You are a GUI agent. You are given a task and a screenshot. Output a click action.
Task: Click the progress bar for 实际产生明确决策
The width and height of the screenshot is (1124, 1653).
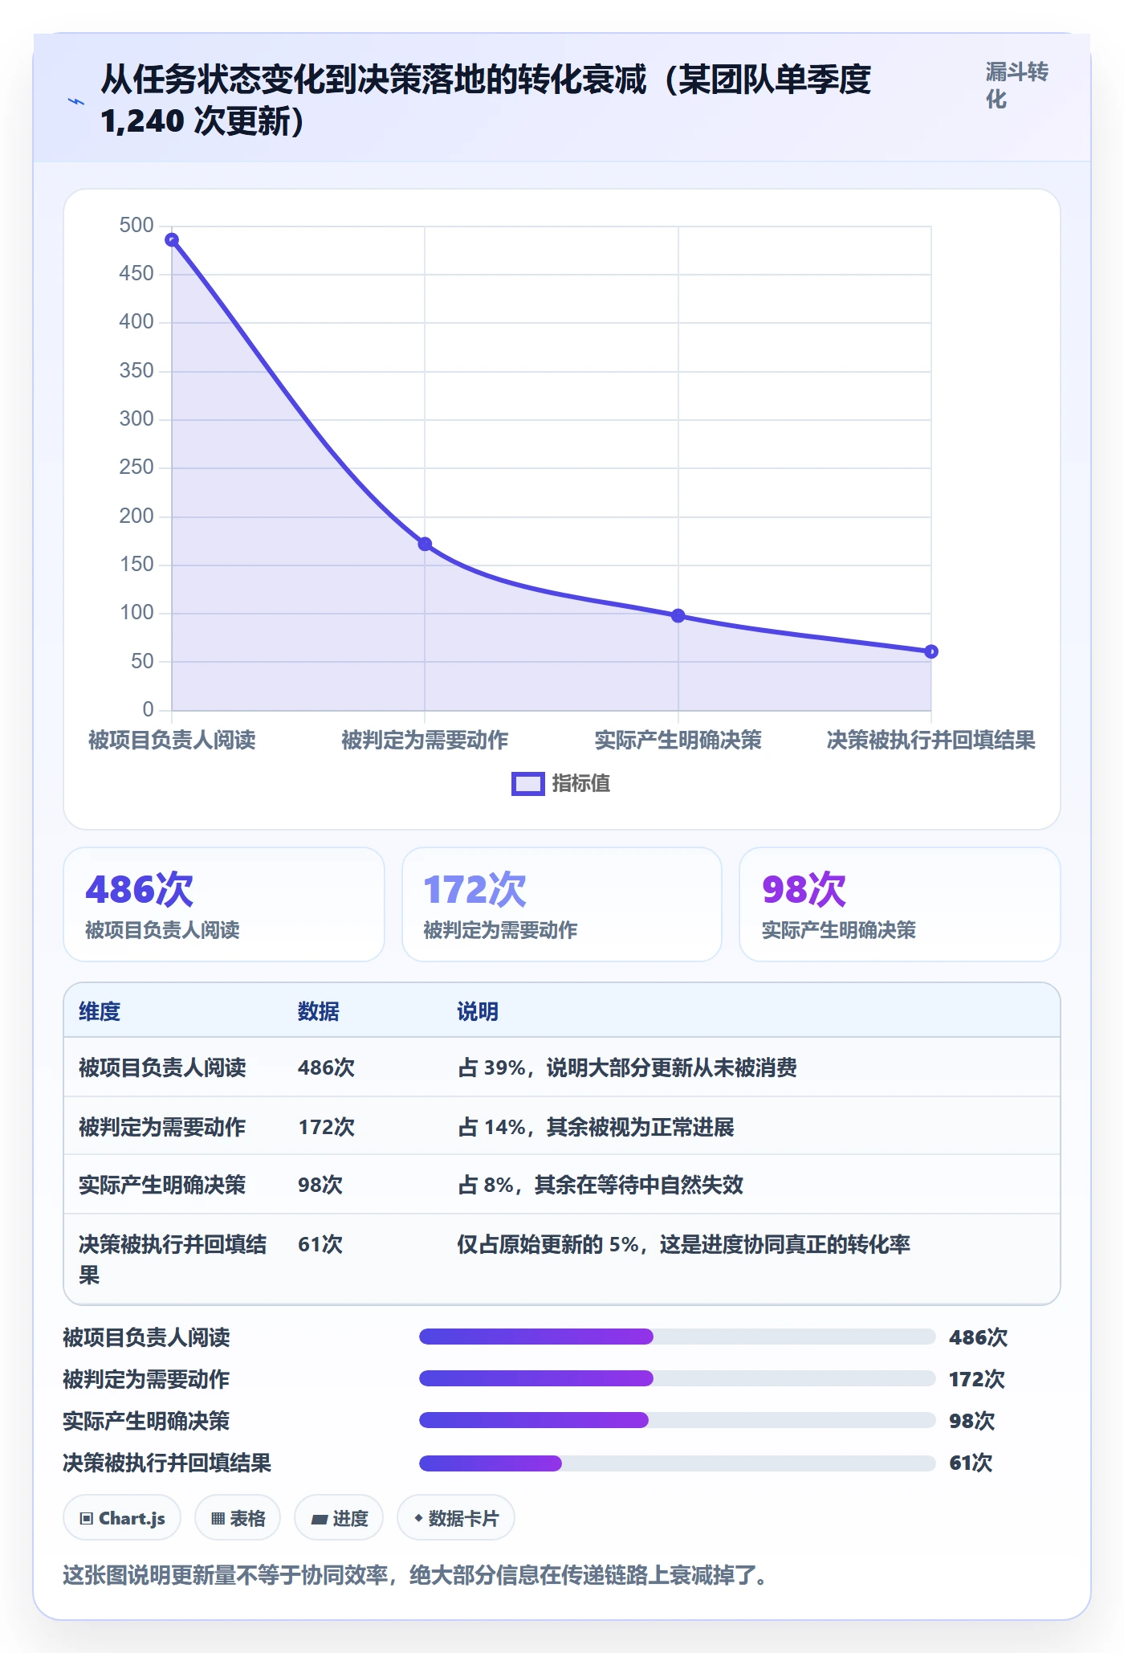[x=677, y=1420]
